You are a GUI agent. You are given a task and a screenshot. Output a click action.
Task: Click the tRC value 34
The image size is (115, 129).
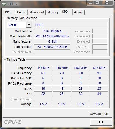click(x=99, y=94)
